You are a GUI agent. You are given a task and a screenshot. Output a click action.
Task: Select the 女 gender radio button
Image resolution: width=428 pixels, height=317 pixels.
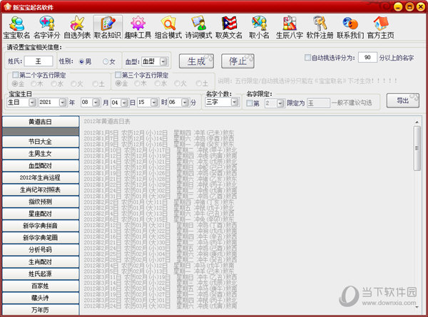(106, 61)
